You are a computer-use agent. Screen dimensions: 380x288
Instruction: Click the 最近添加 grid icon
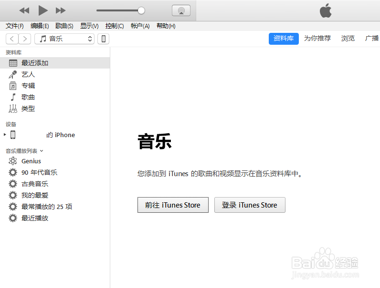13,63
